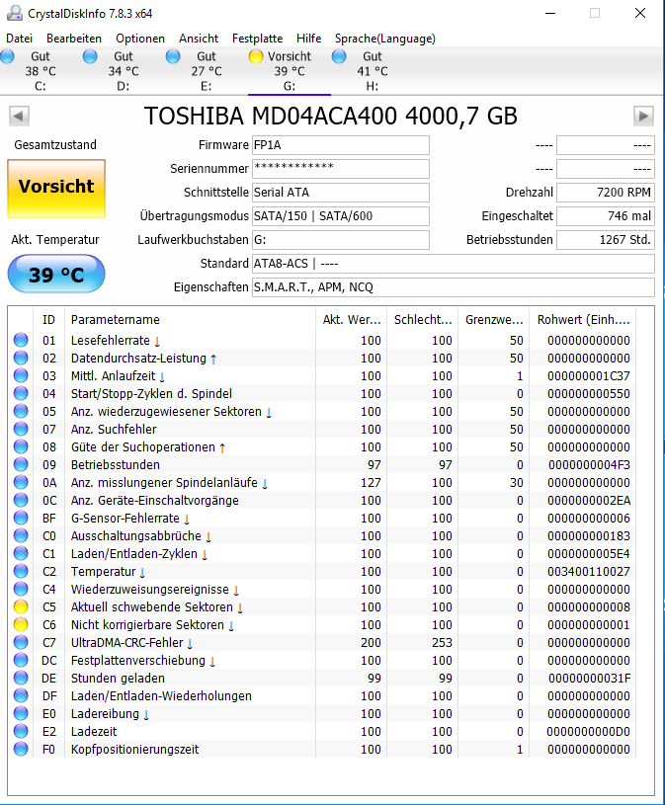Click raw value 003400110027 in Temperatur row

click(x=589, y=572)
